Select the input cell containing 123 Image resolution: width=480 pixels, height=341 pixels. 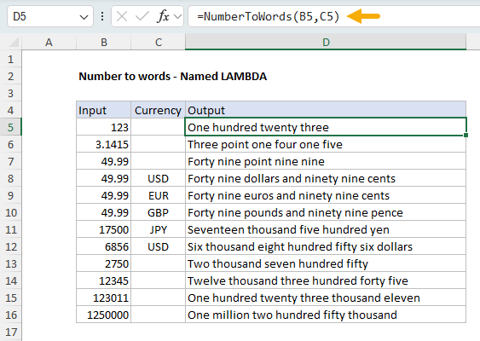(104, 127)
